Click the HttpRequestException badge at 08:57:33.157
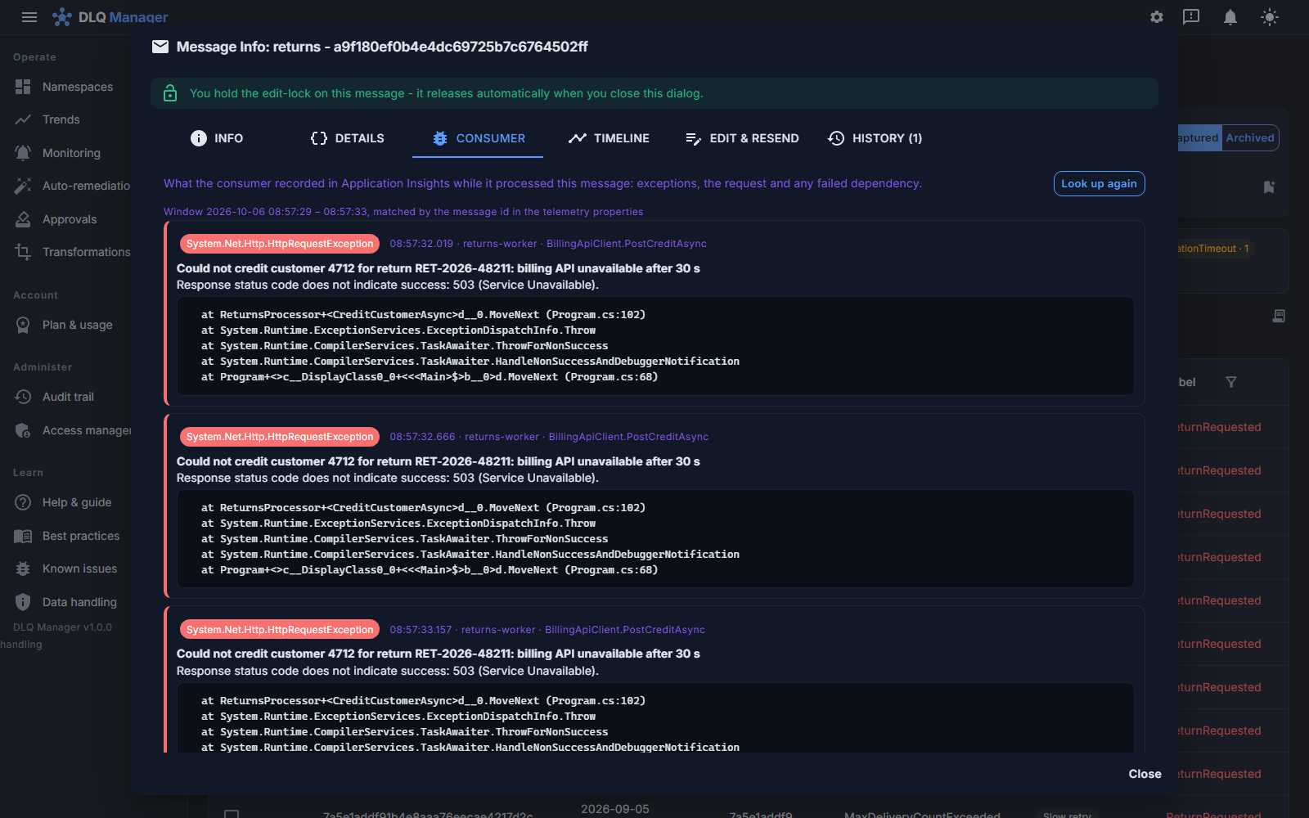The image size is (1309, 818). [x=280, y=630]
